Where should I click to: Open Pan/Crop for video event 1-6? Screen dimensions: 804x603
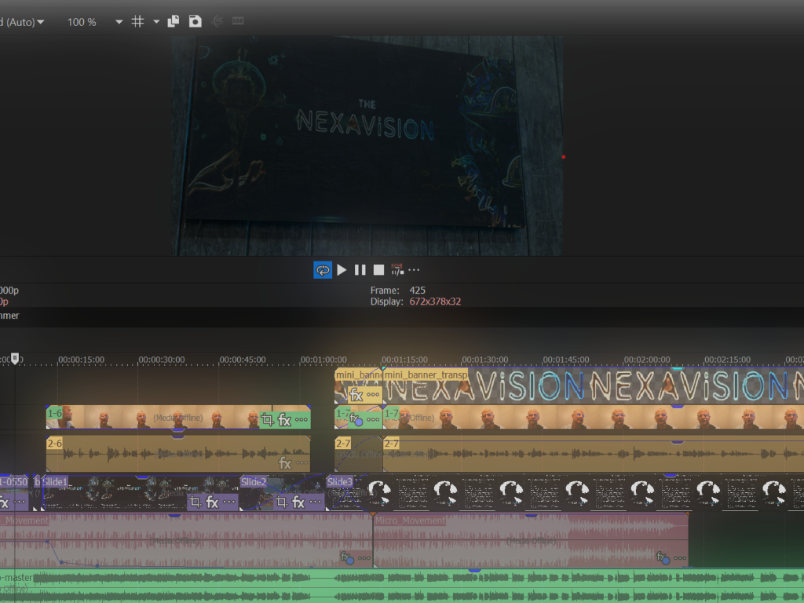(269, 418)
